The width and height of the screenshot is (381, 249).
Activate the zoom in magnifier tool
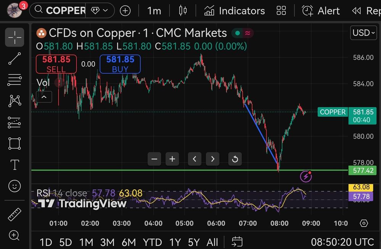[x=14, y=235]
